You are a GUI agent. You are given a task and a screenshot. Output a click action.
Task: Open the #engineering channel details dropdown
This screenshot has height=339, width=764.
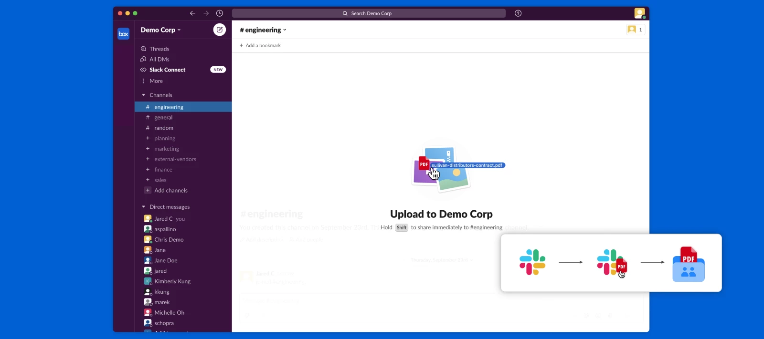point(263,30)
